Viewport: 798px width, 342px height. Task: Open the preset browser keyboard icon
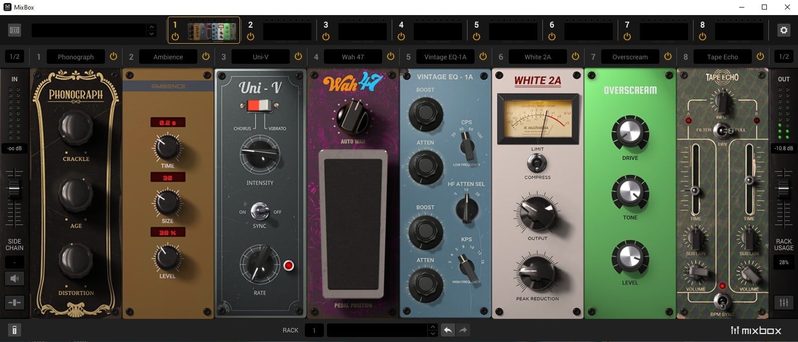coord(15,30)
